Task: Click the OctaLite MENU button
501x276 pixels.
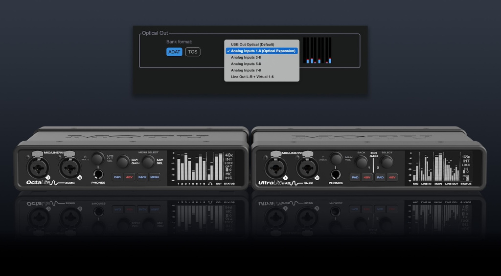Action: point(155,177)
